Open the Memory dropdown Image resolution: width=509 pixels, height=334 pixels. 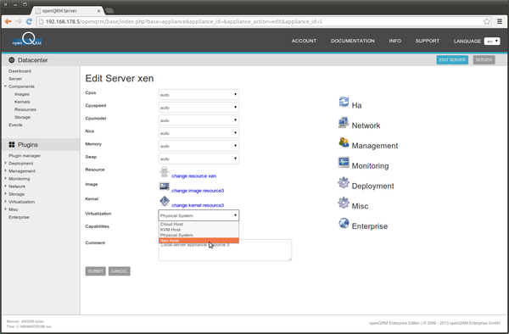(x=199, y=146)
